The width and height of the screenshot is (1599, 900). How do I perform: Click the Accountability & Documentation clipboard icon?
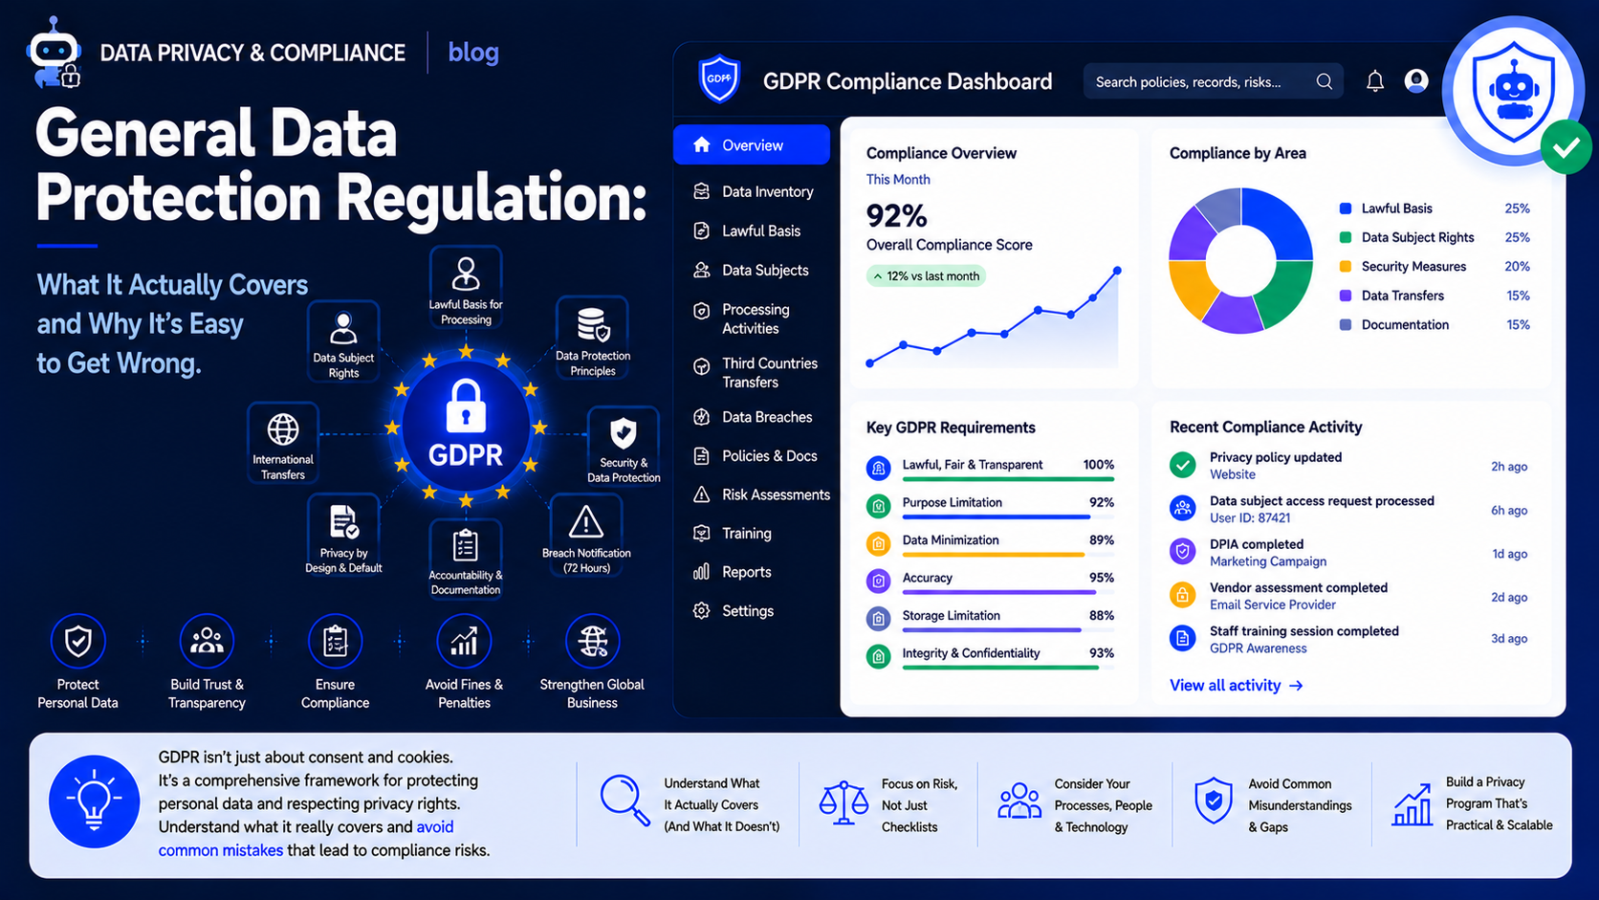pos(466,545)
